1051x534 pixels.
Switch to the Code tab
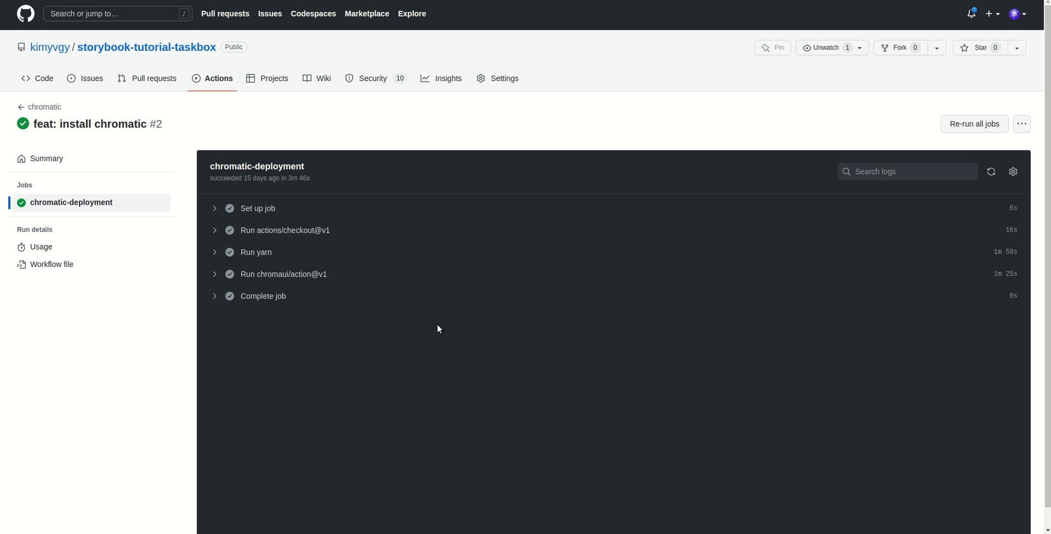37,78
